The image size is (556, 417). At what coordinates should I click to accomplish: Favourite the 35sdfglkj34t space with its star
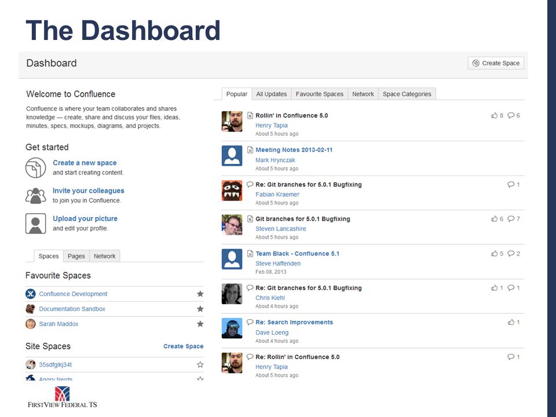pos(200,364)
